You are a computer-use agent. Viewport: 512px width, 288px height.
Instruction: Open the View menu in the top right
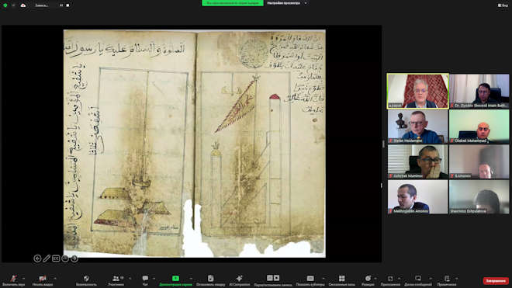coord(503,5)
